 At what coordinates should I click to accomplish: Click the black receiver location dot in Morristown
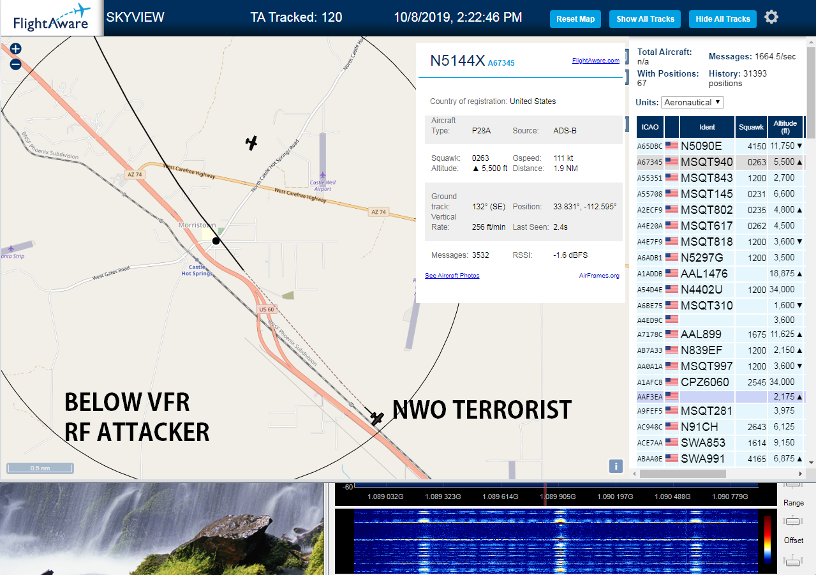pos(216,241)
